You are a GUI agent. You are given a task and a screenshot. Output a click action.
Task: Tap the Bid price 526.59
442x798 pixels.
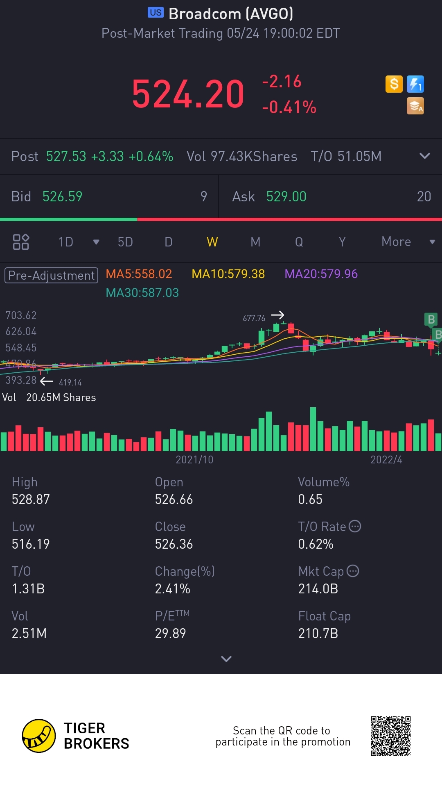[63, 196]
